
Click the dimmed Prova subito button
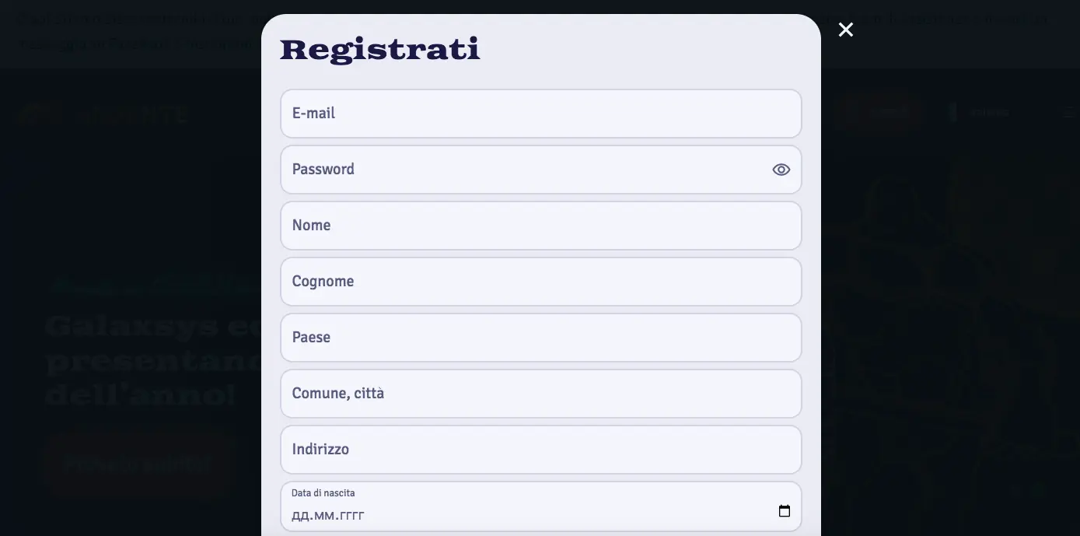point(138,465)
